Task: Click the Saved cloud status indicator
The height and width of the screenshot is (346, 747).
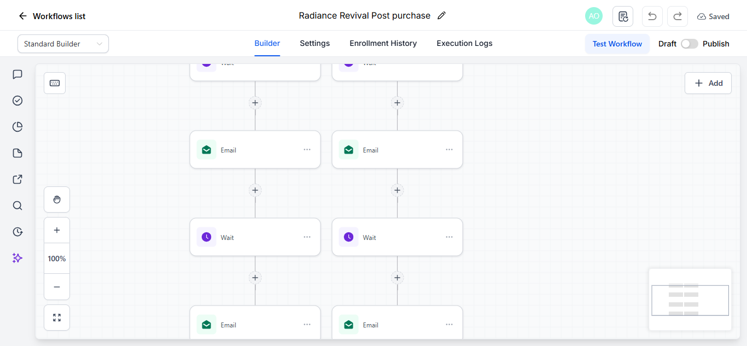Action: click(713, 16)
